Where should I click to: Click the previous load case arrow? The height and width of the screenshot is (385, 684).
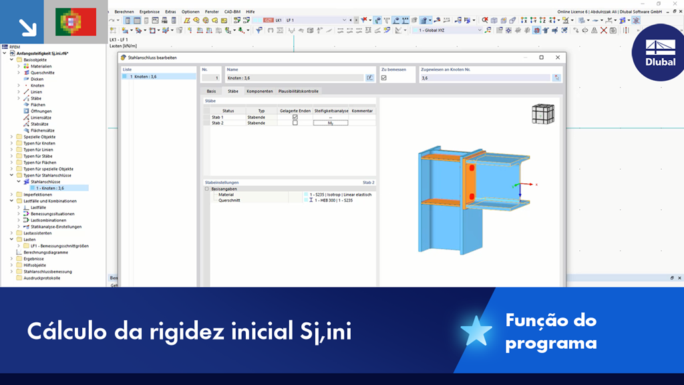click(x=350, y=20)
